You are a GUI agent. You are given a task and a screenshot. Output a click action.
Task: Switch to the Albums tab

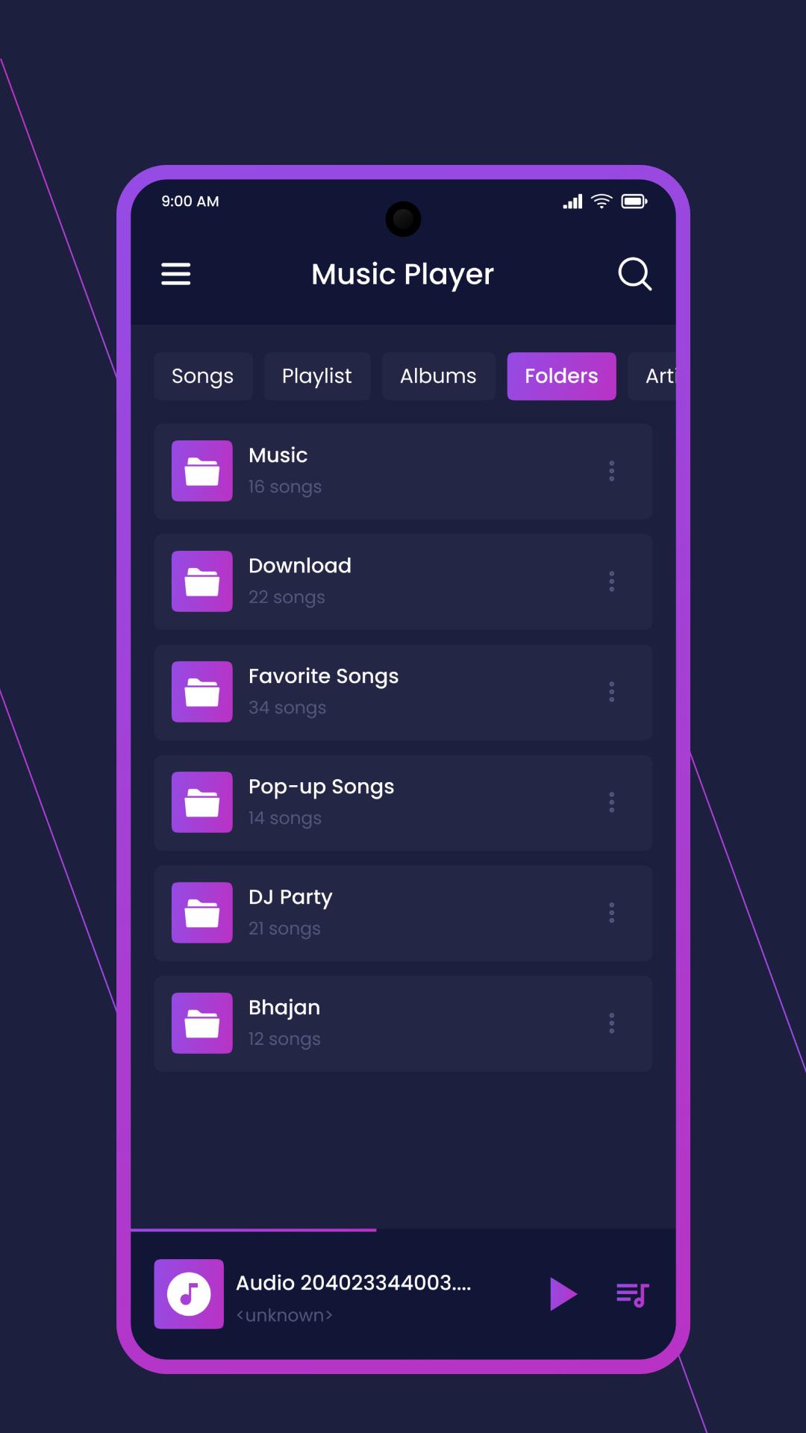(438, 376)
